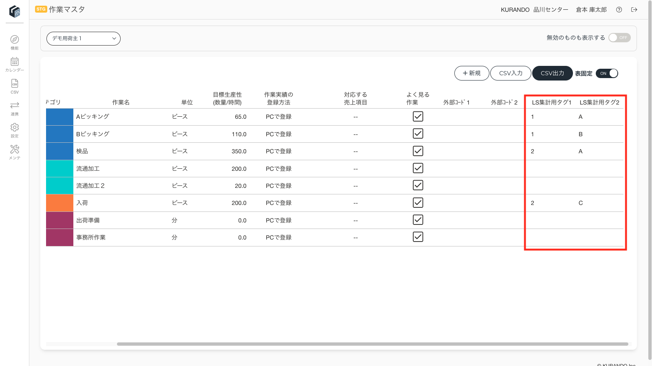652x366 pixels.
Task: Expand the デモ用荷主1 dropdown
Action: (84, 38)
